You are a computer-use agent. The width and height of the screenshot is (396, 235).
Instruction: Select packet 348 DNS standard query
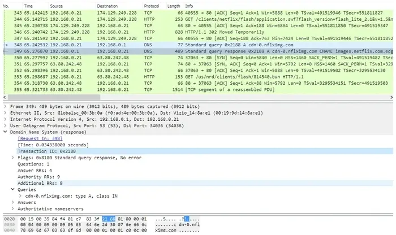(x=198, y=45)
